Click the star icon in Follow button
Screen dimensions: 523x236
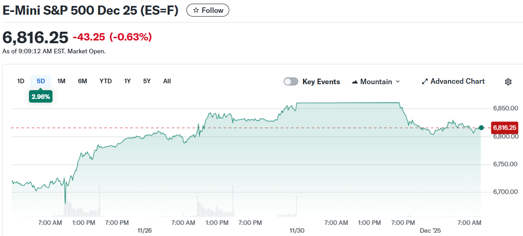tap(196, 10)
